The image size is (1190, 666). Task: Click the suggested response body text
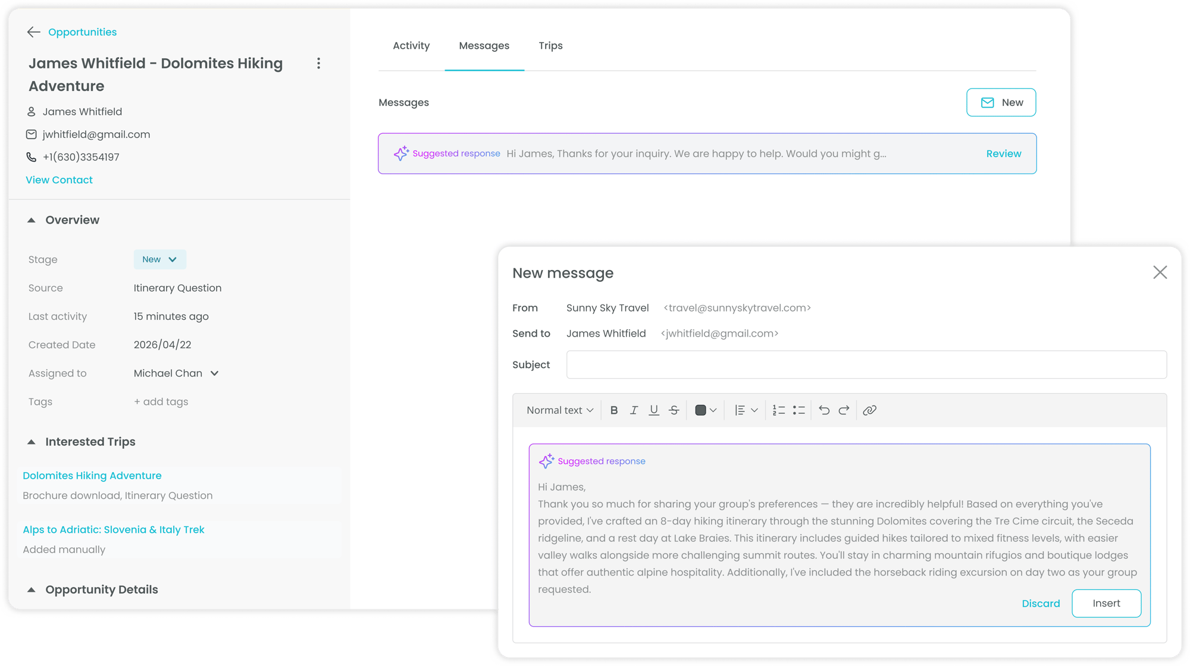(x=838, y=538)
